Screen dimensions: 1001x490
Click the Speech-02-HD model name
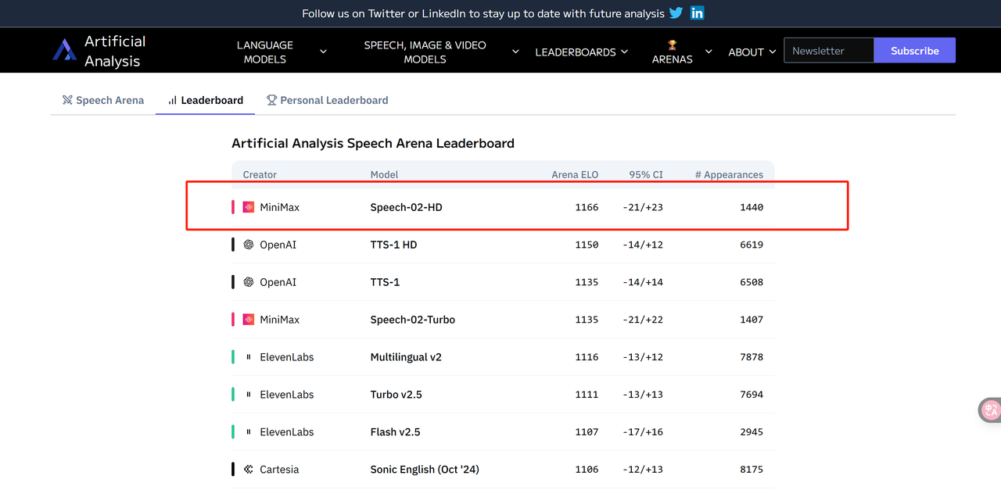[x=407, y=207]
